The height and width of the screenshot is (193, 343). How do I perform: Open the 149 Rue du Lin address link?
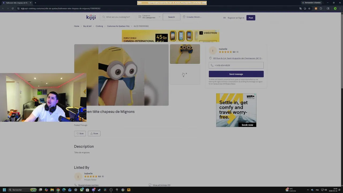click(x=238, y=58)
